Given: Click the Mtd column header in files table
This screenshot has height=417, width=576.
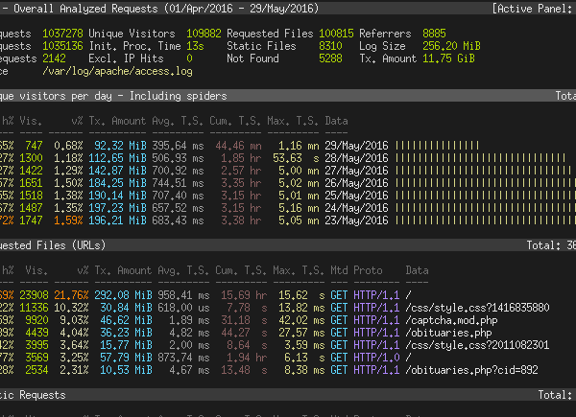Looking at the screenshot, I should click(339, 270).
